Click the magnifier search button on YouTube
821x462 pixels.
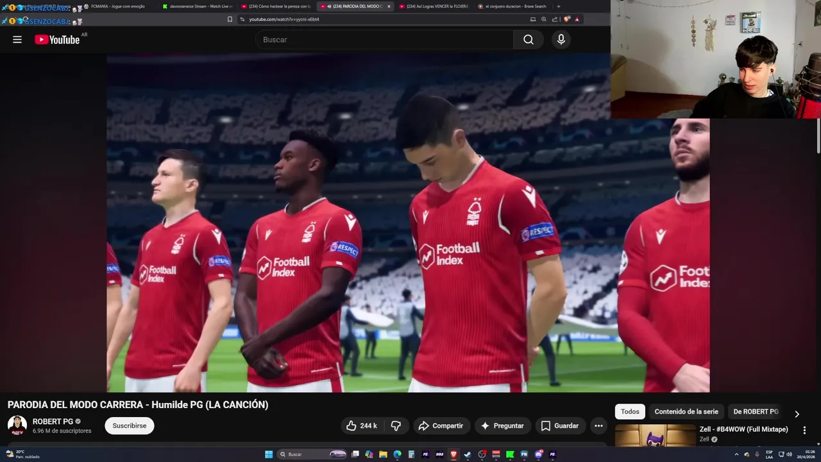click(528, 40)
